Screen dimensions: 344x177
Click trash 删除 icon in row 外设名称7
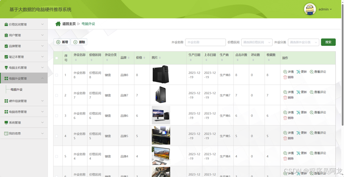285,97
